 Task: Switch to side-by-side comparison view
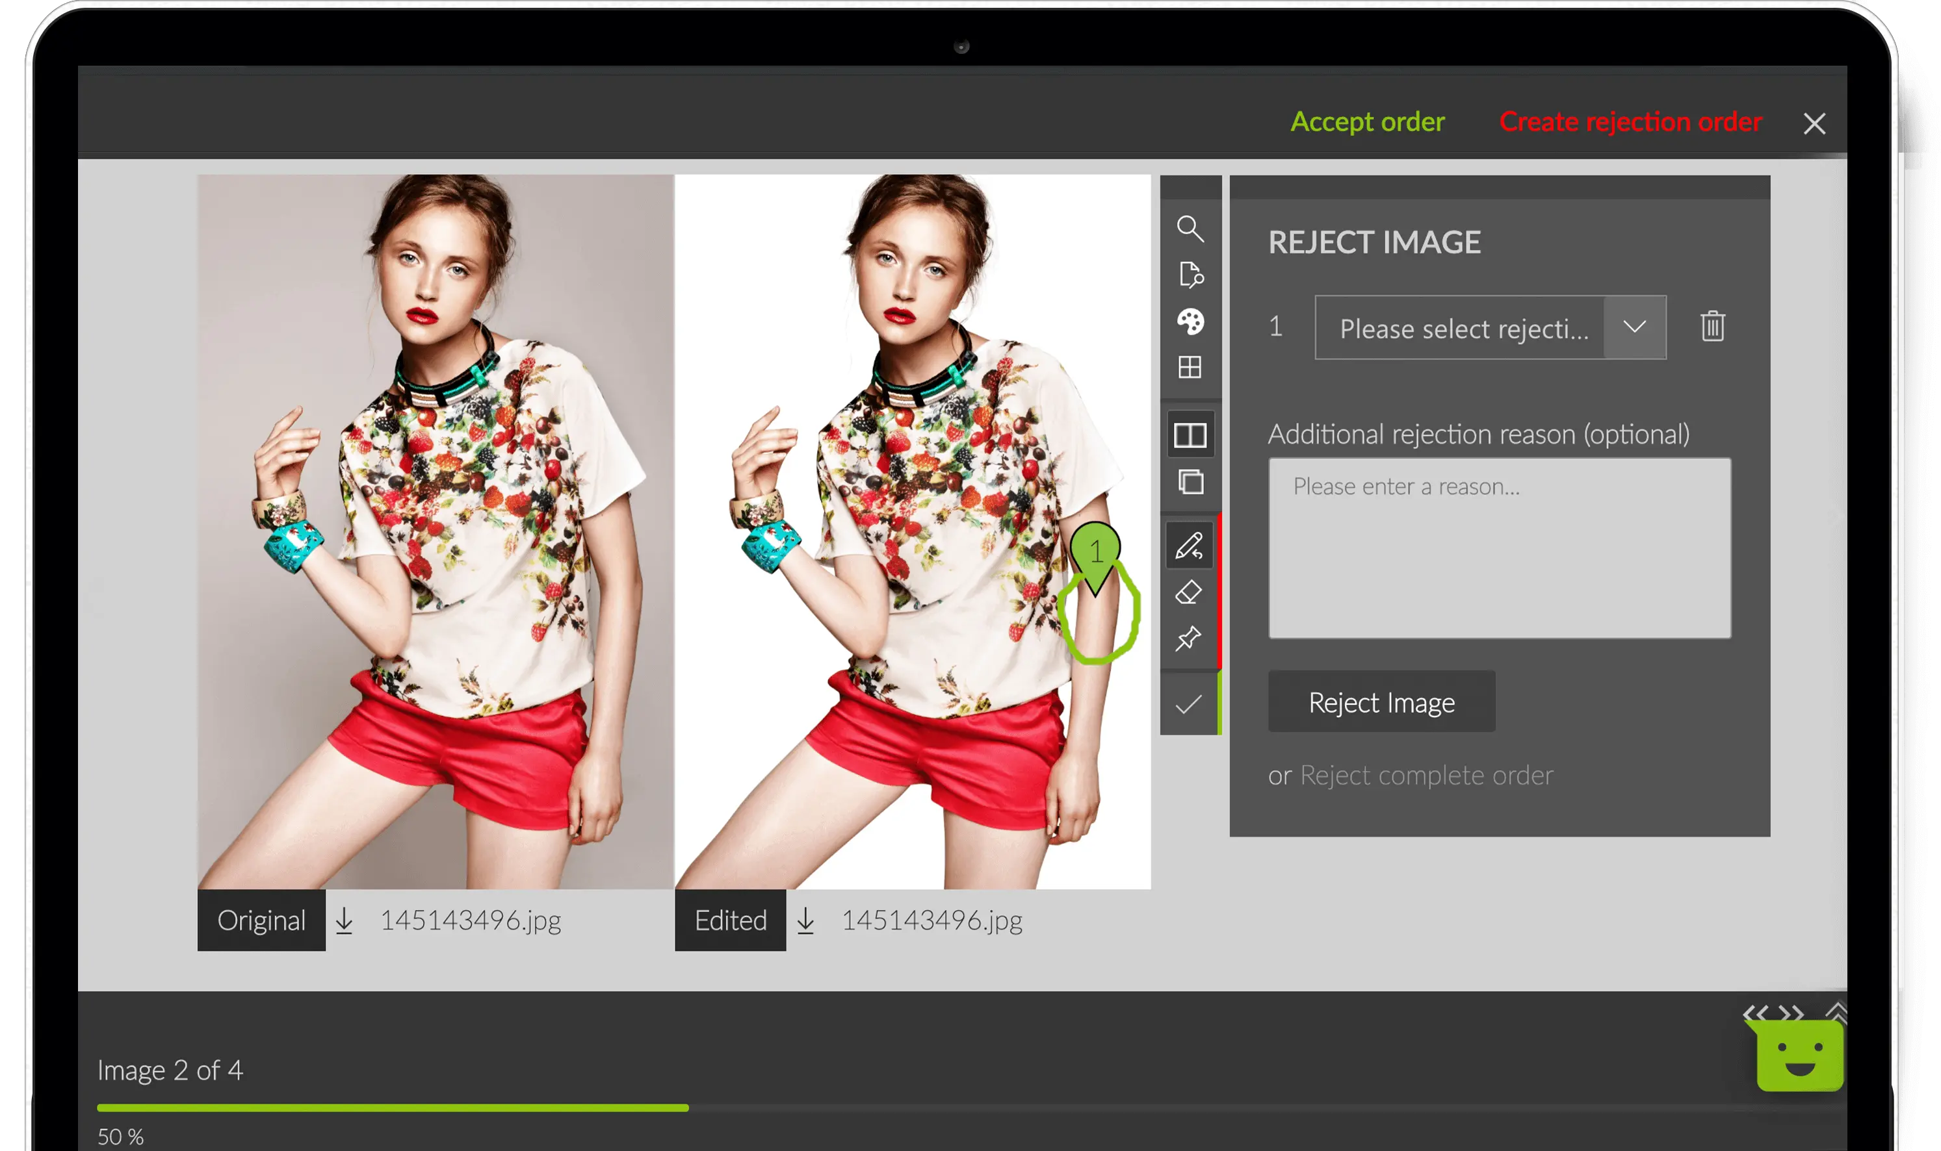pyautogui.click(x=1190, y=435)
